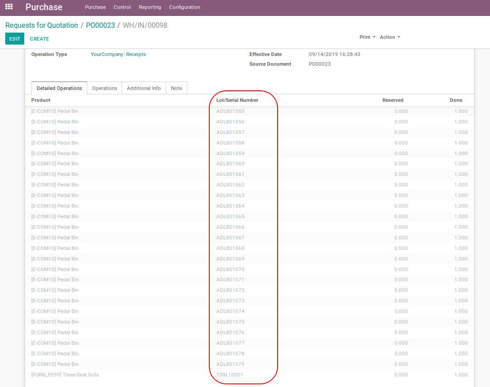Go to Requests for Quotation breadcrumb
This screenshot has width=490, height=387.
(41, 25)
